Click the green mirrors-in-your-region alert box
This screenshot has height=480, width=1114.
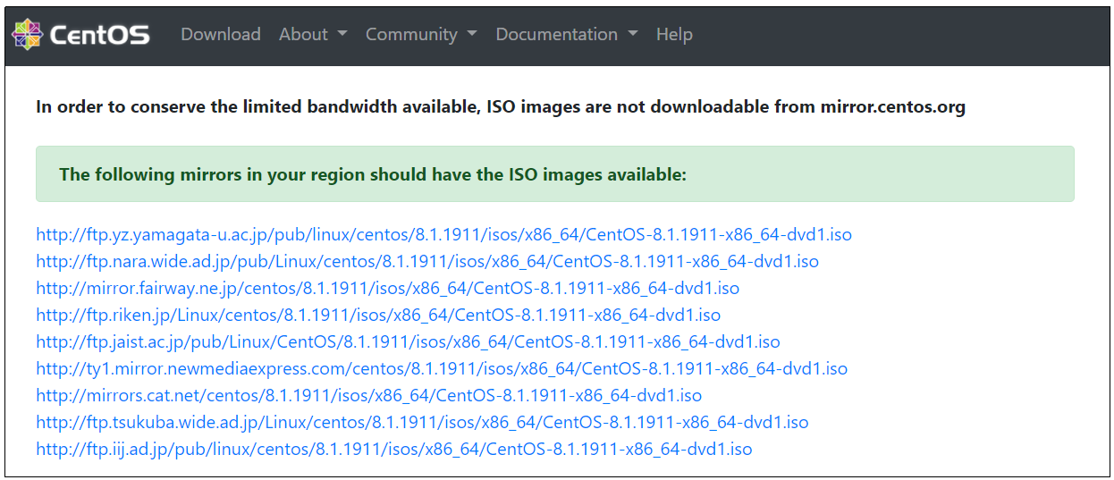(x=555, y=174)
